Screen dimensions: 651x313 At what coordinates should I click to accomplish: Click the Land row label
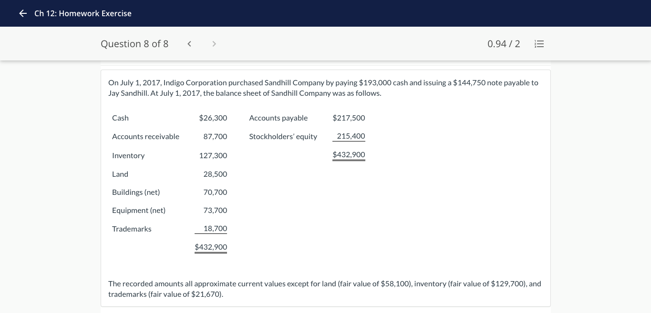pyautogui.click(x=120, y=174)
